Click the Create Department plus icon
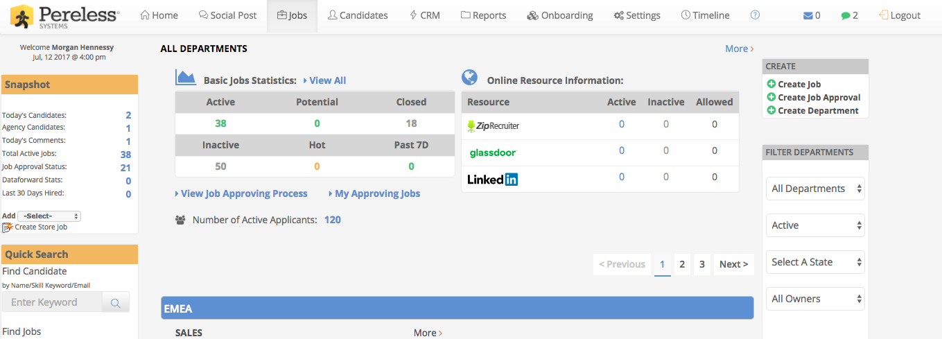 coord(771,111)
